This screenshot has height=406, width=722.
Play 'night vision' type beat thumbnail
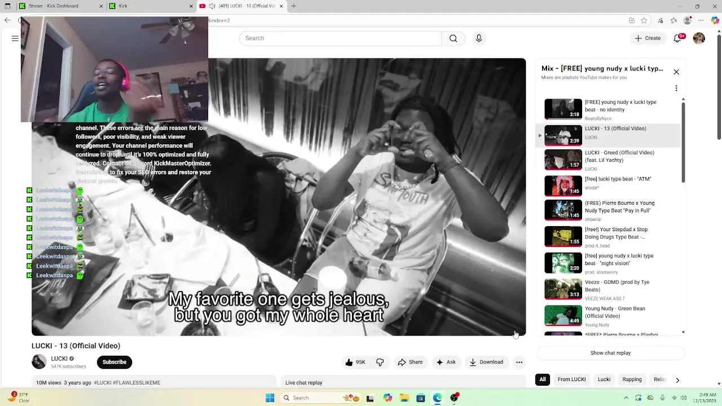(563, 263)
